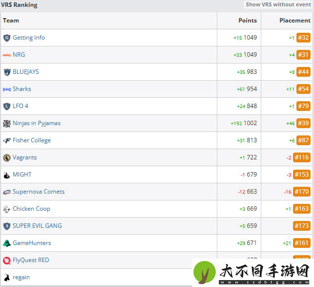Click the VRS Ranking heading
314x287 pixels.
point(19,5)
